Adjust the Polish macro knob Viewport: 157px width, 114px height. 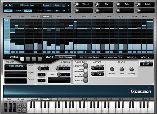tap(139, 4)
